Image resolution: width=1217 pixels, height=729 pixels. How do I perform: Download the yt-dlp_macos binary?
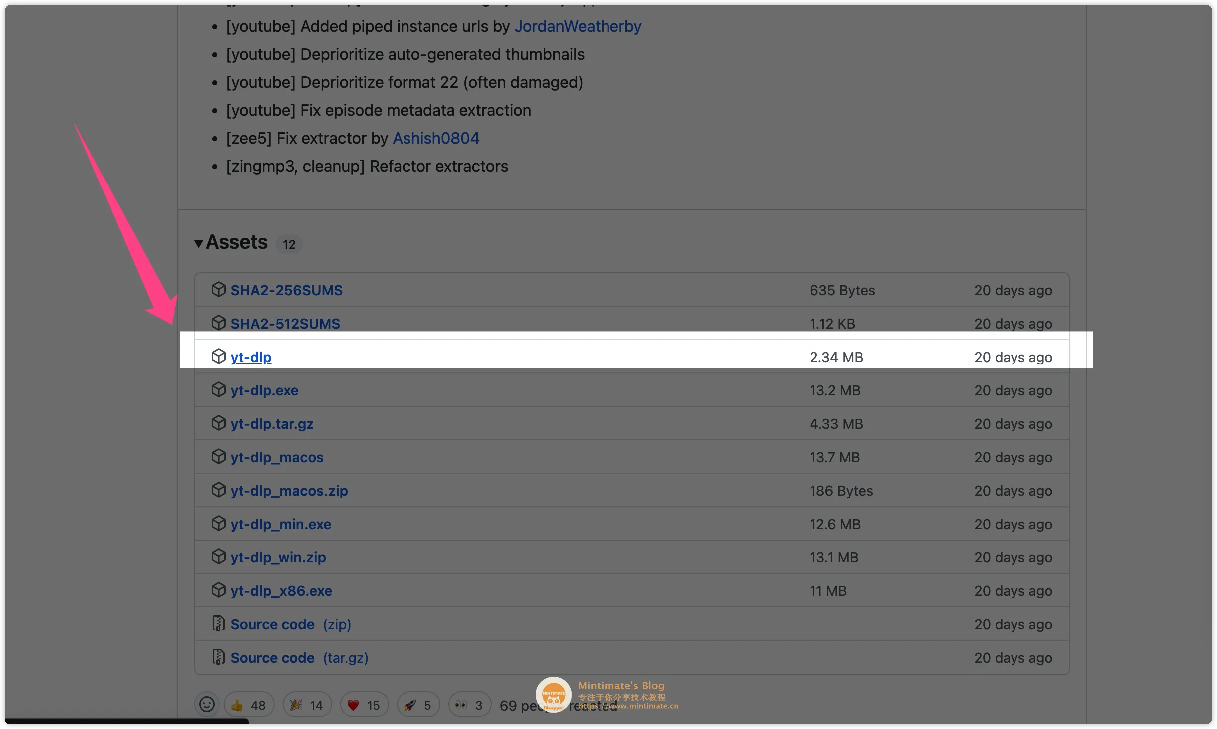point(277,457)
